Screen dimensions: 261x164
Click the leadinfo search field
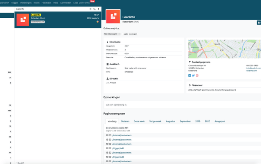tap(52, 9)
